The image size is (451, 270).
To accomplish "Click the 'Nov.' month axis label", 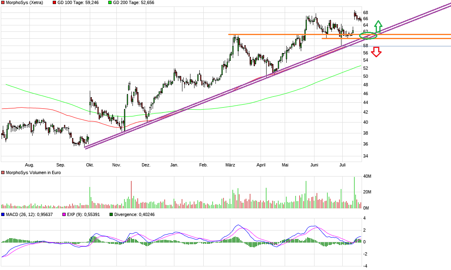I will (x=116, y=165).
